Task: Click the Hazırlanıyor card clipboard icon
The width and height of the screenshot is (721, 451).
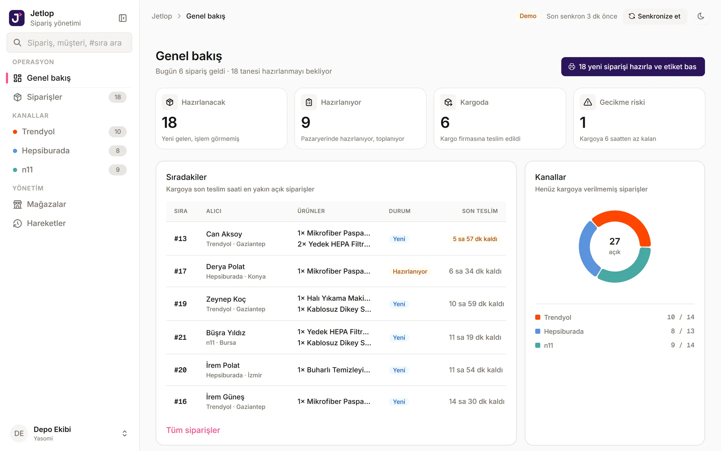Action: click(x=309, y=102)
